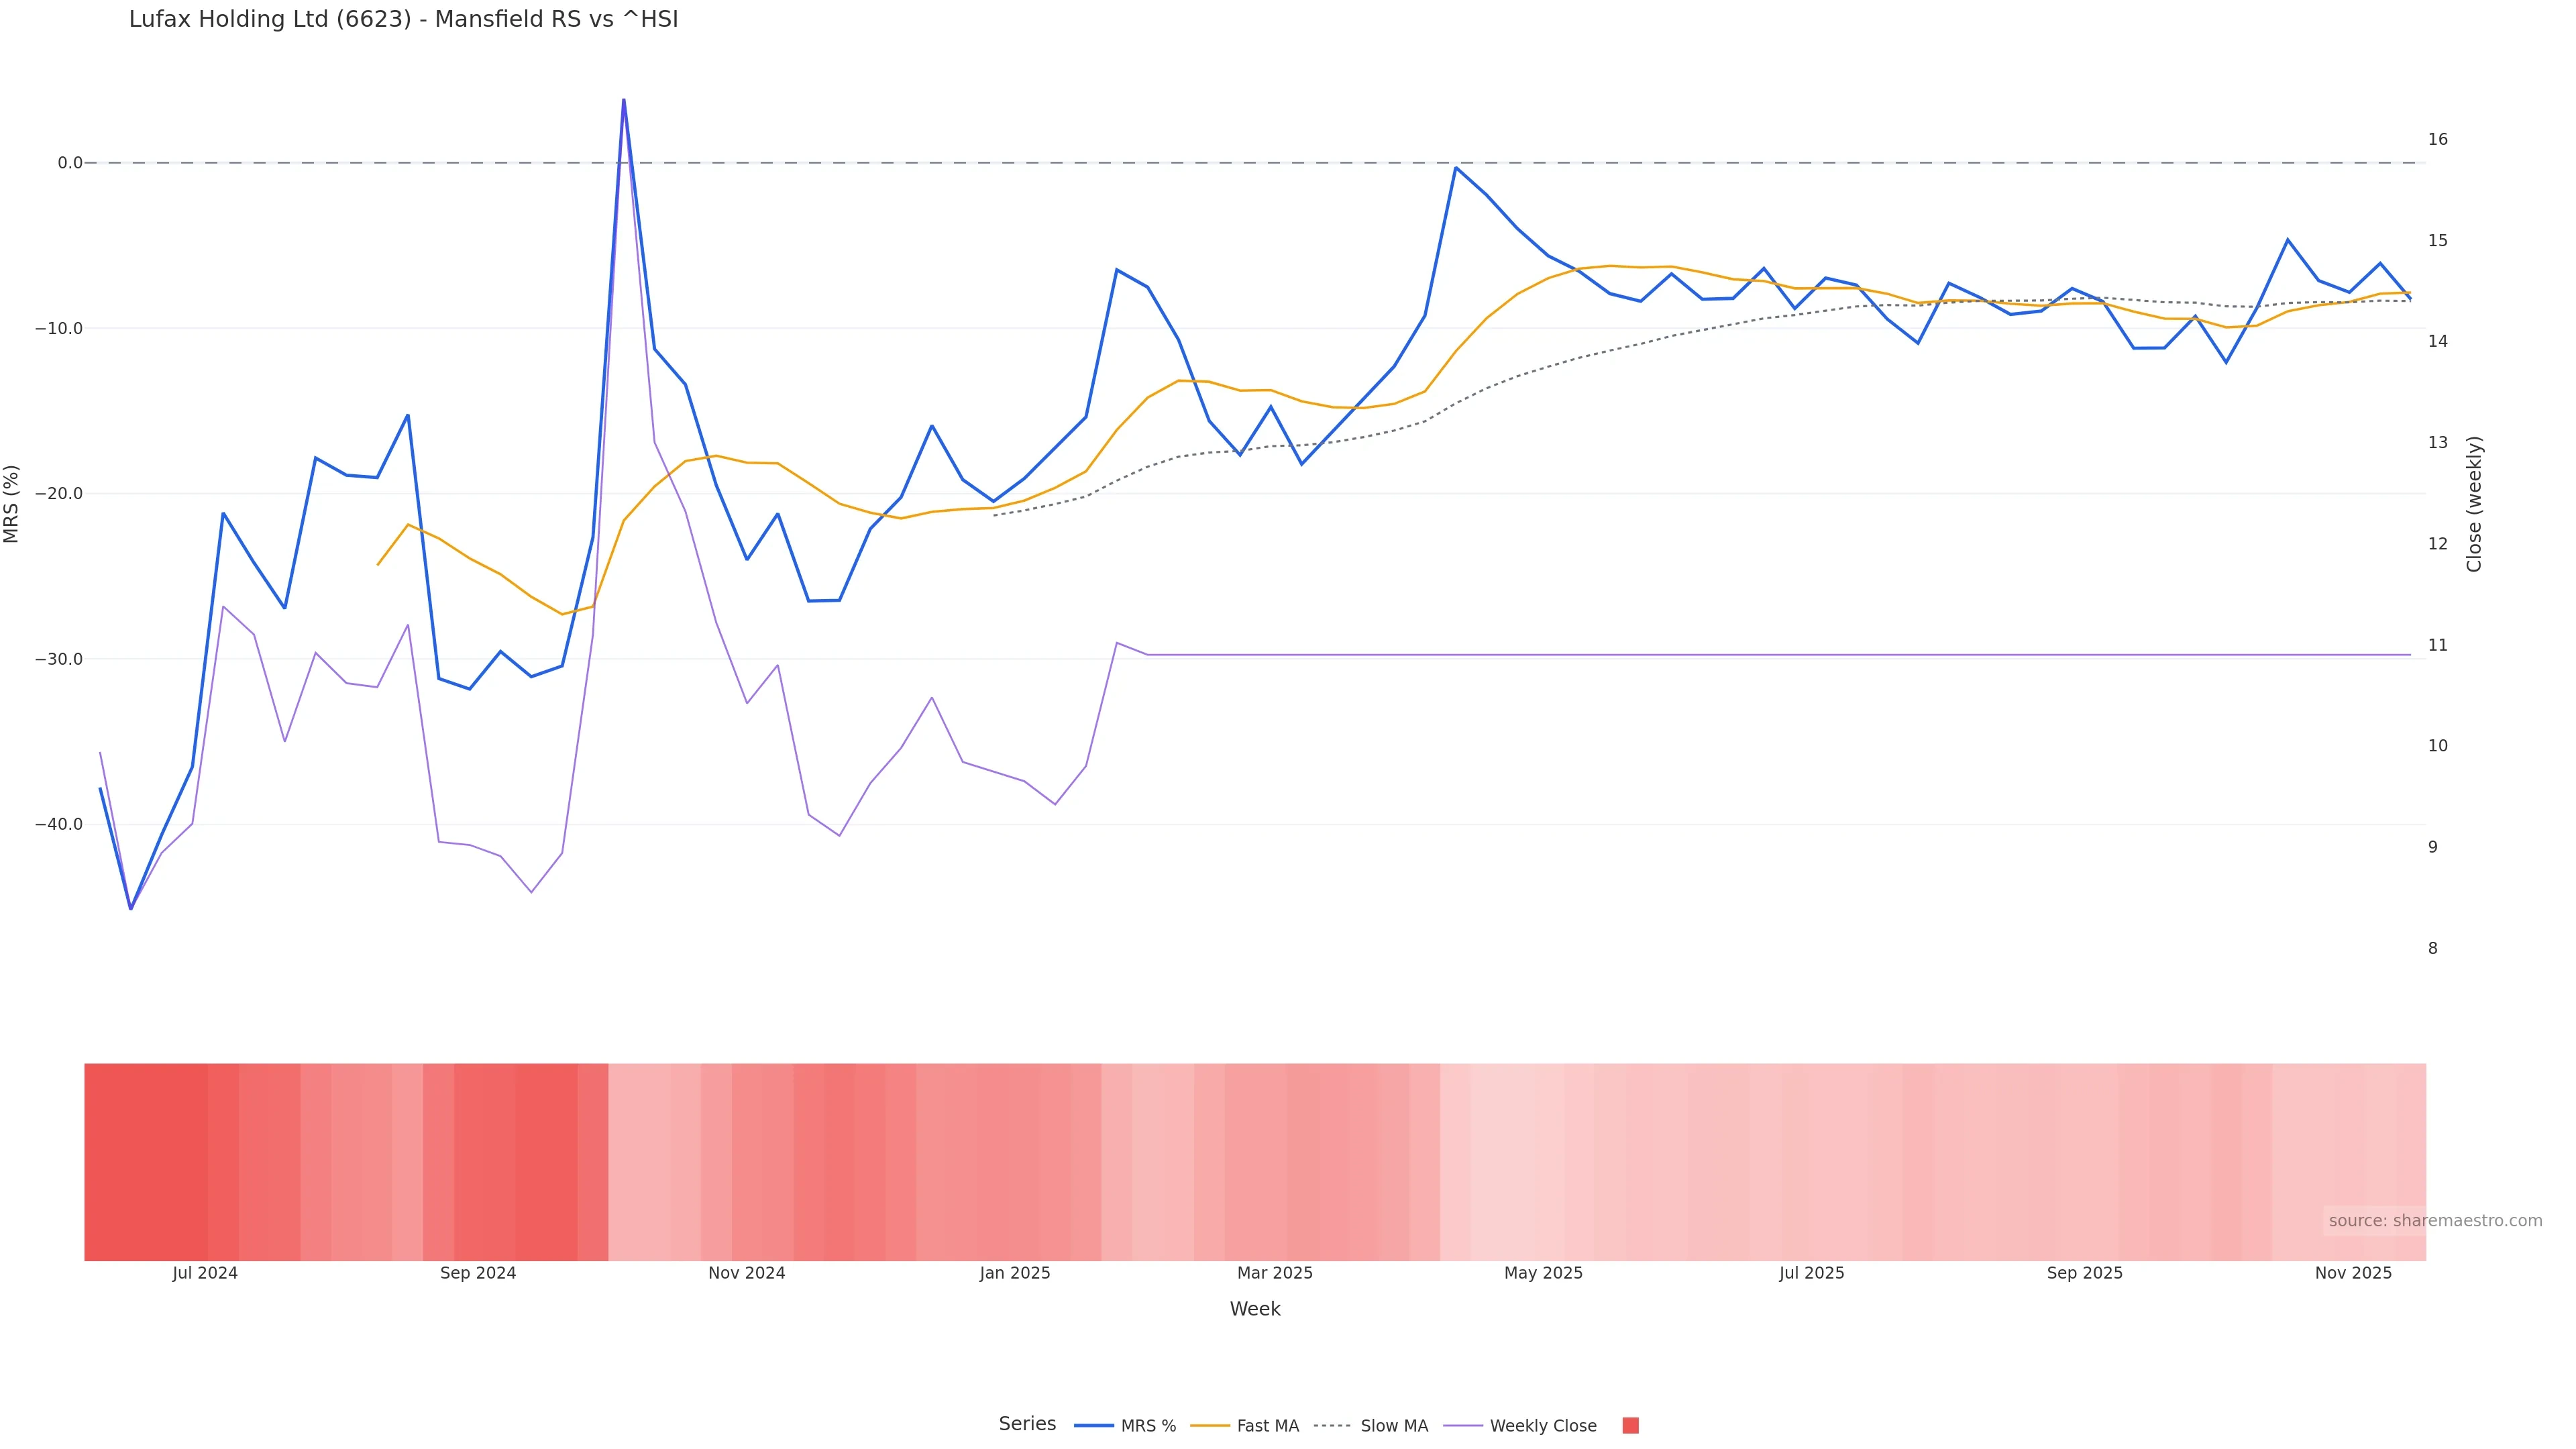The image size is (2576, 1449).
Task: Click the orange Fast MA legend line icon
Action: [1209, 1426]
